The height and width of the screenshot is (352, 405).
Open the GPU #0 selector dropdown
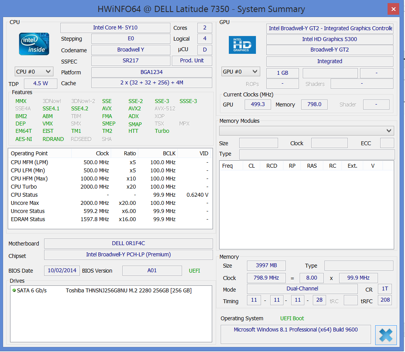pos(241,72)
